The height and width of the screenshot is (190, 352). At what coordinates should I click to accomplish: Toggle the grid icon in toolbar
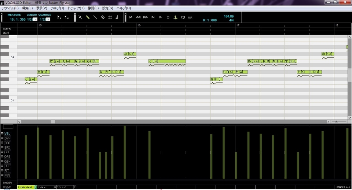click(x=110, y=17)
